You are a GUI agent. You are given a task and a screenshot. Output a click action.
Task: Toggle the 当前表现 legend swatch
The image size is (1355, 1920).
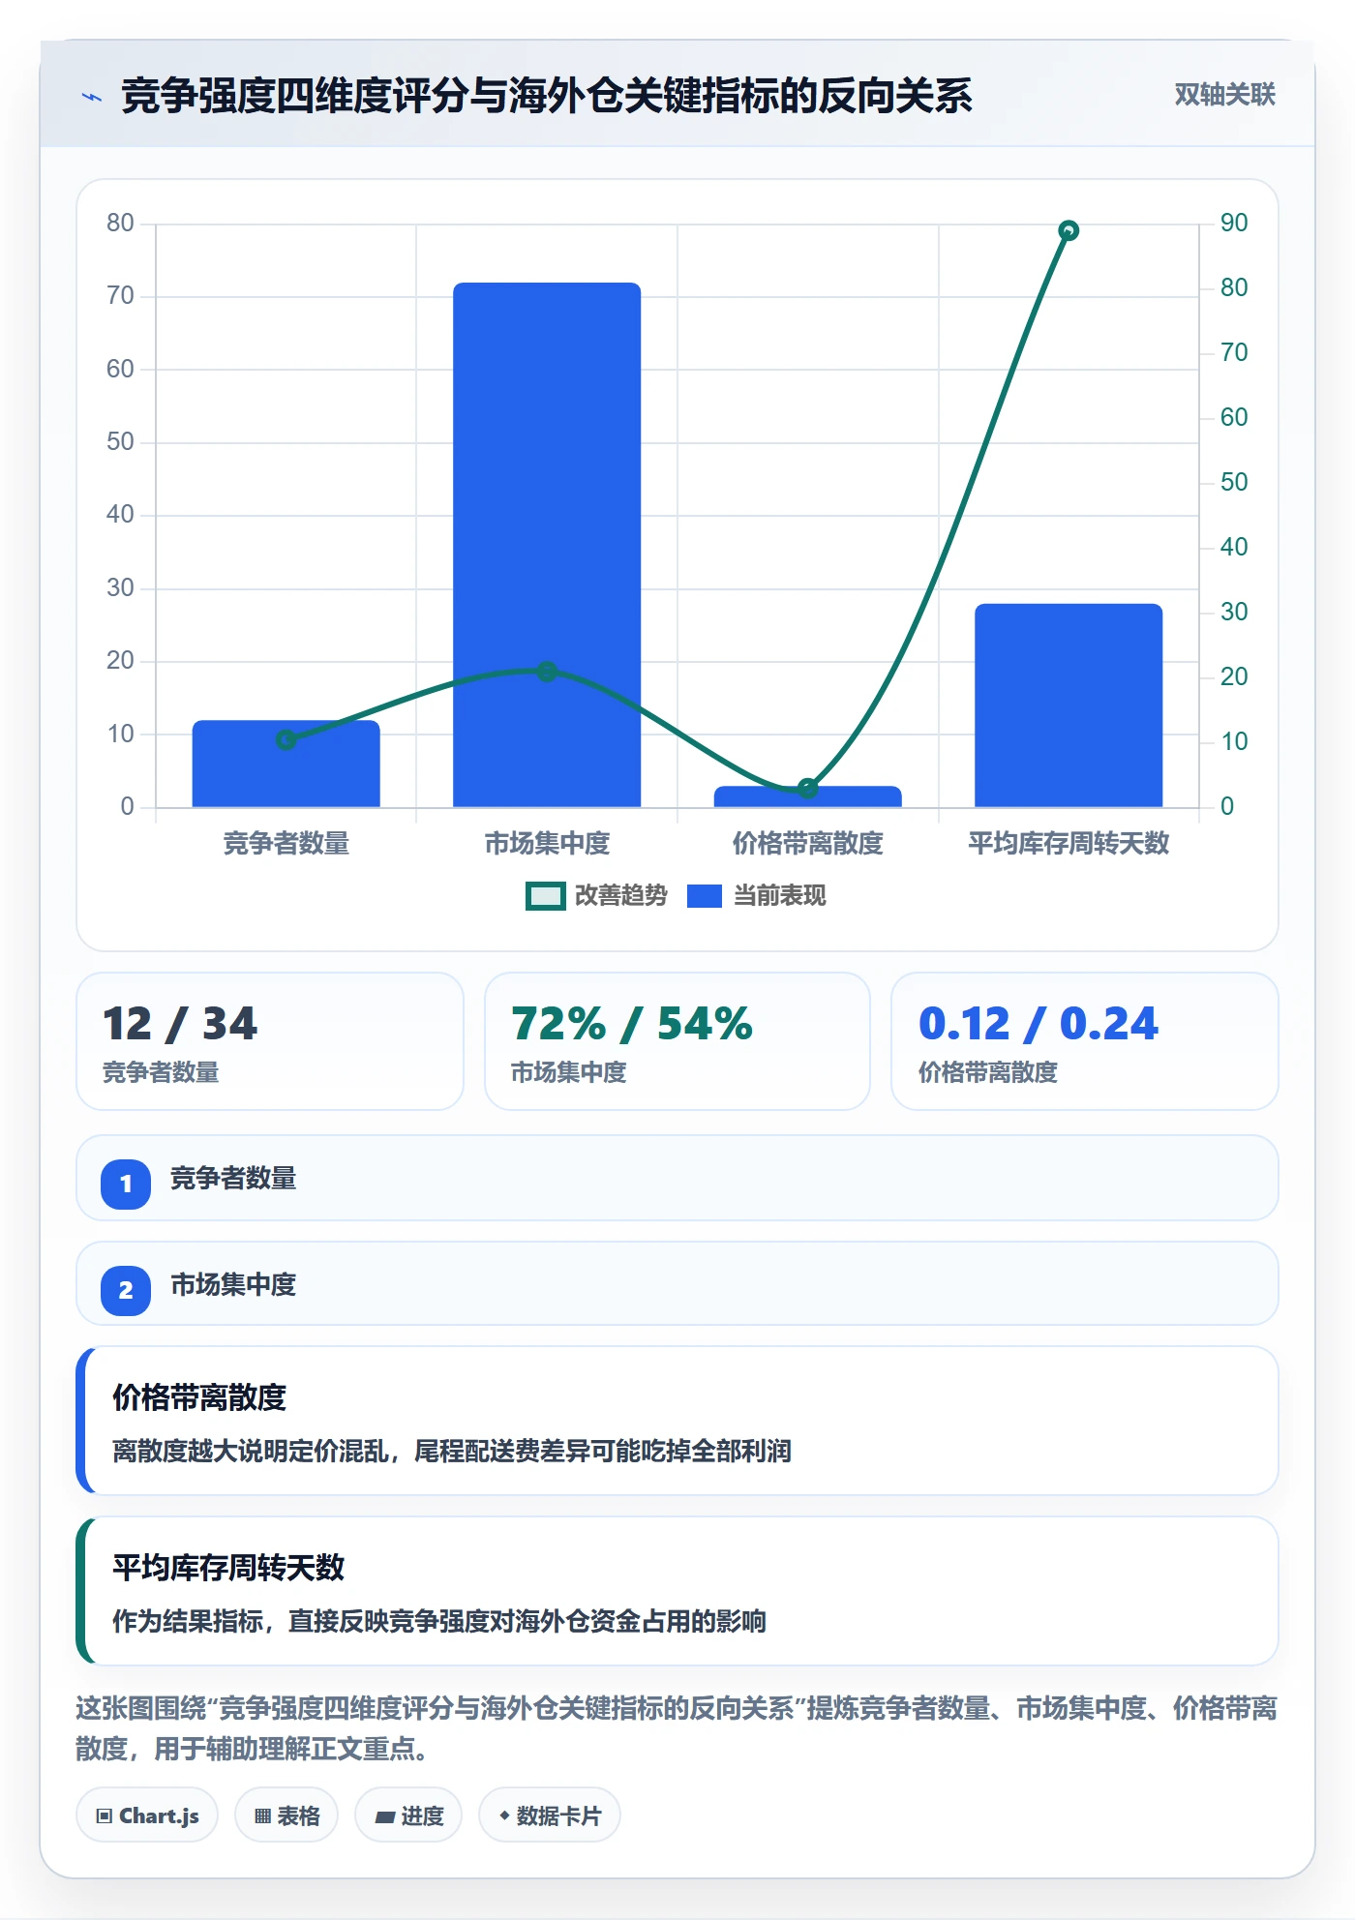tap(704, 896)
